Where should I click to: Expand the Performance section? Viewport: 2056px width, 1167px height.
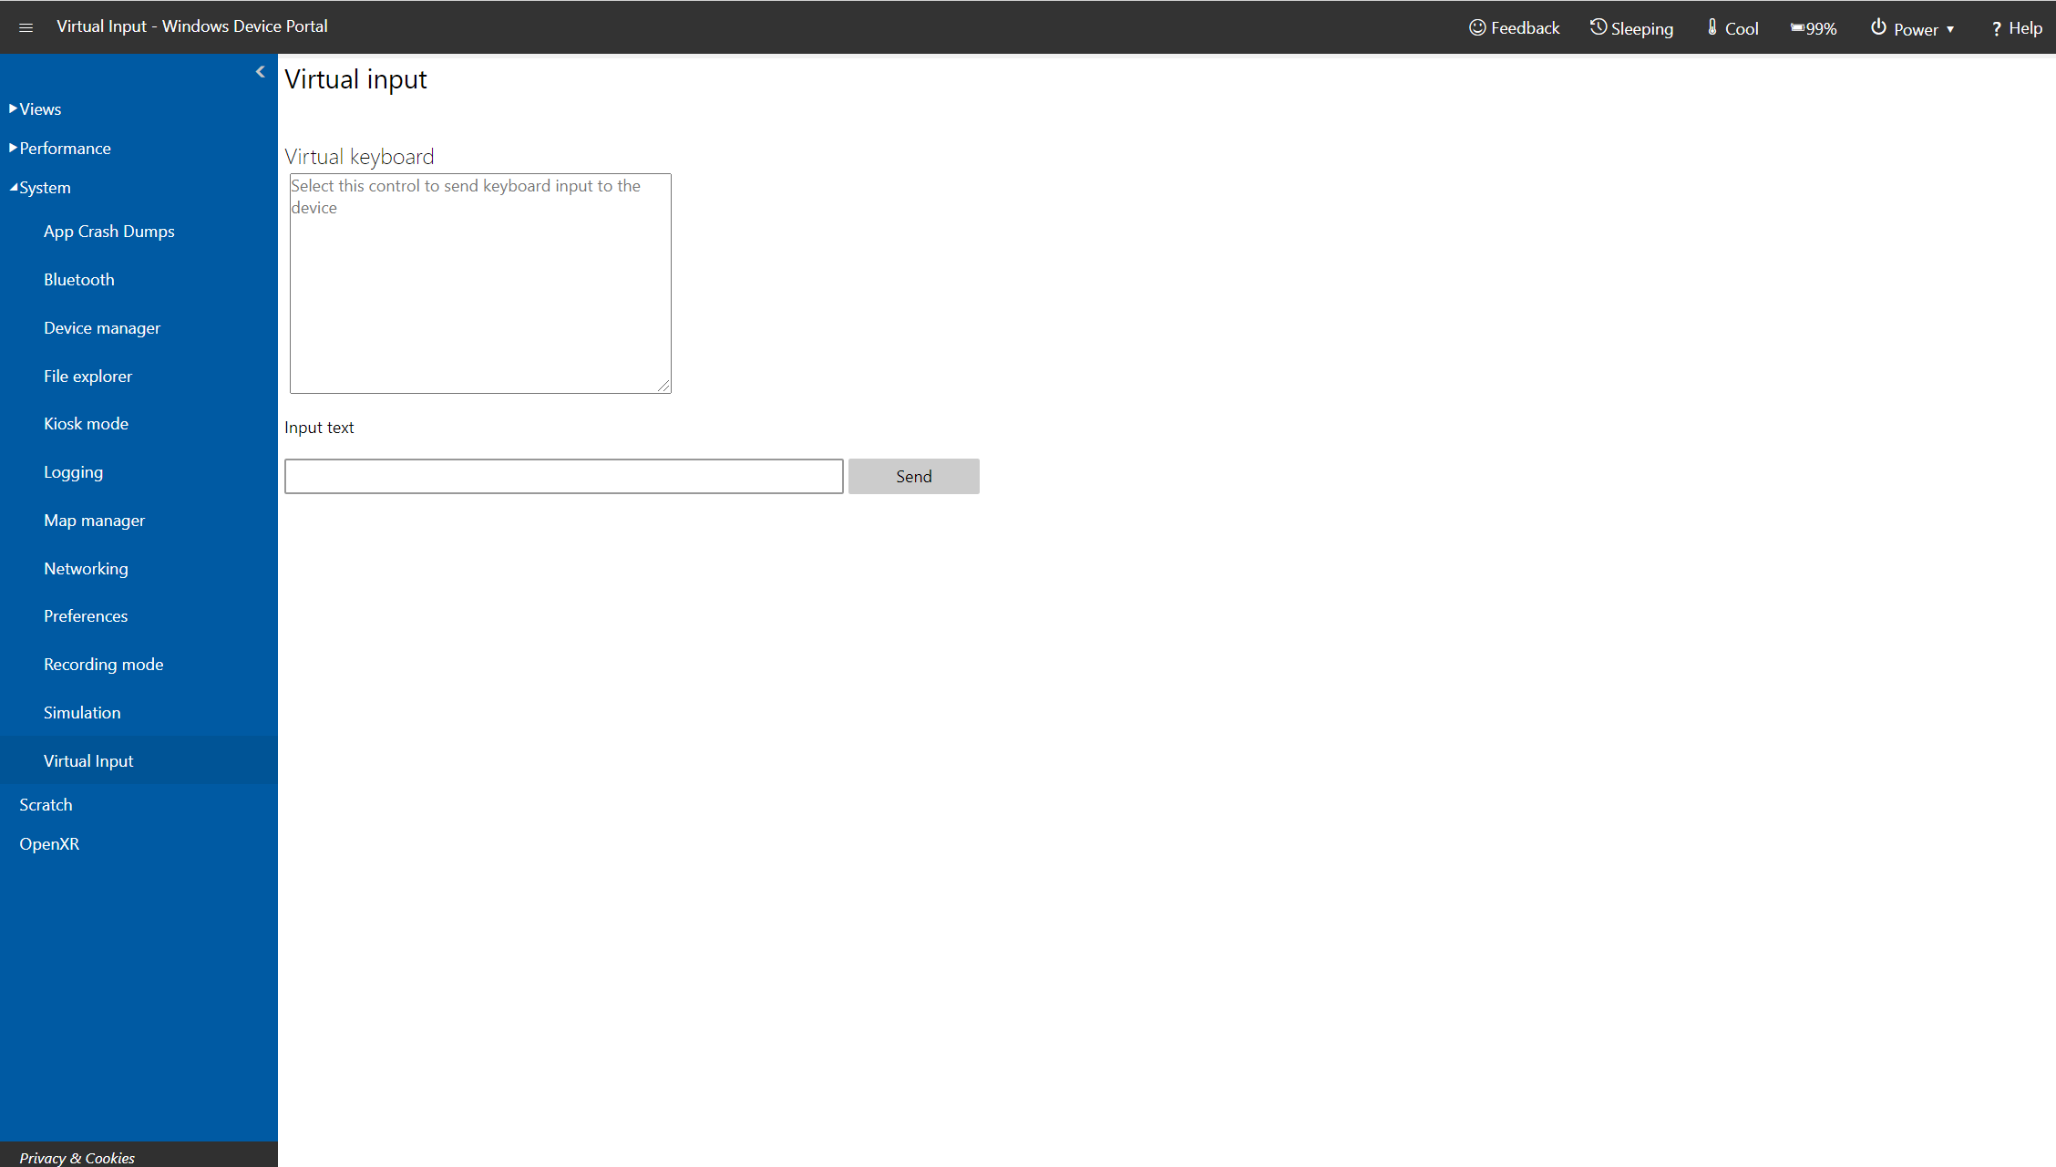[x=62, y=149]
